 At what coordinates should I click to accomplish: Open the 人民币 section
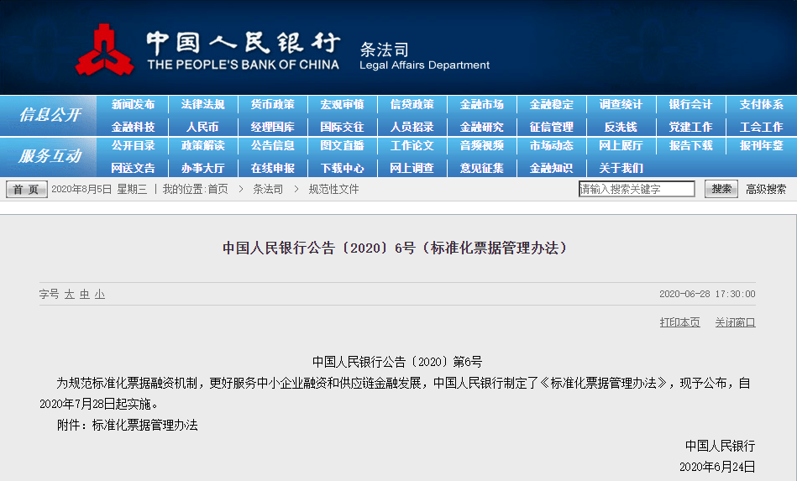pos(202,127)
